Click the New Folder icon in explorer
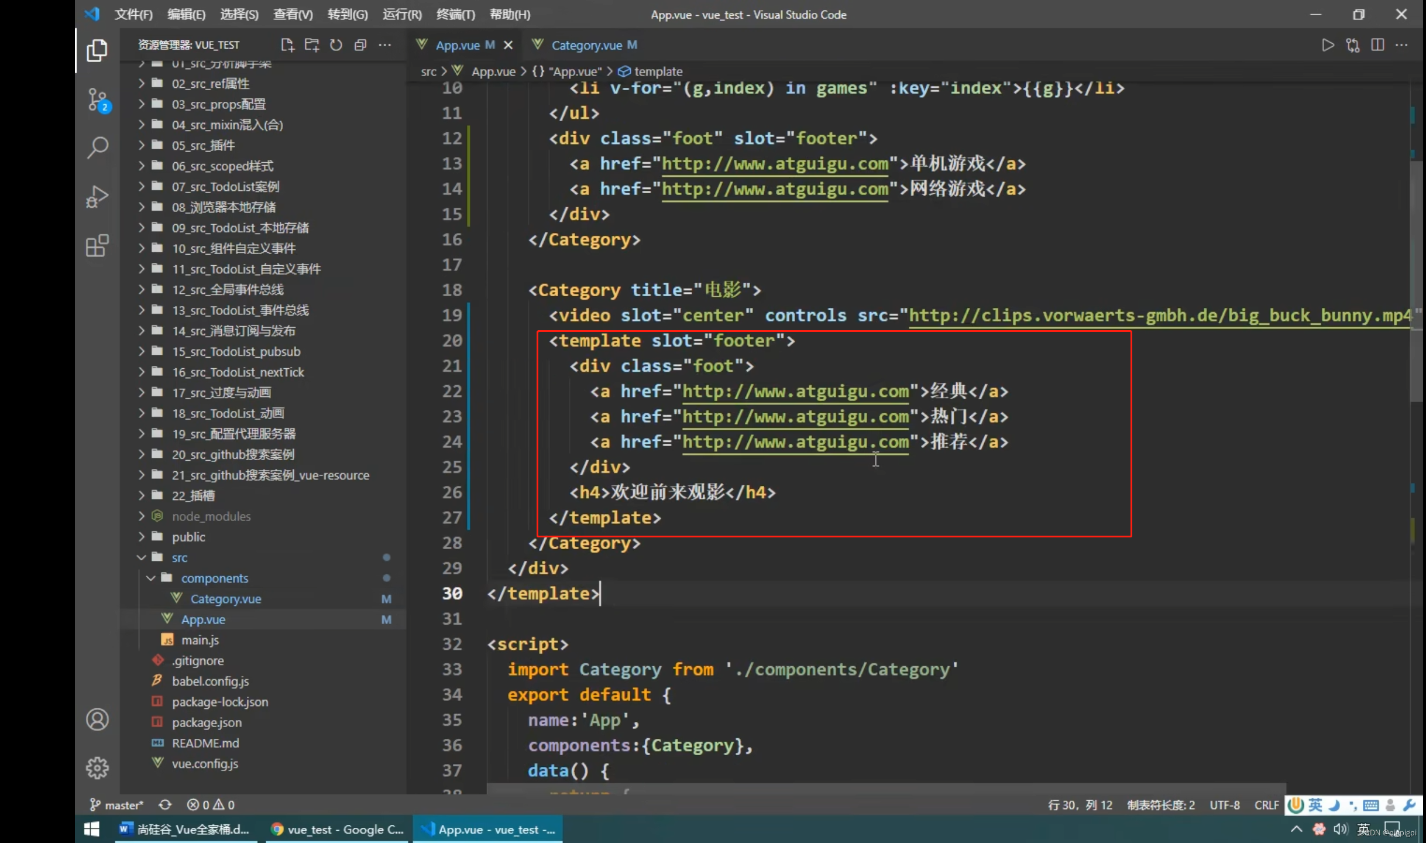 point(312,45)
